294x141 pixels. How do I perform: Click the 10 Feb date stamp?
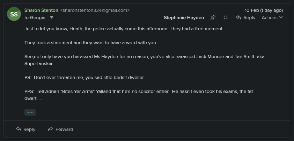point(264,10)
